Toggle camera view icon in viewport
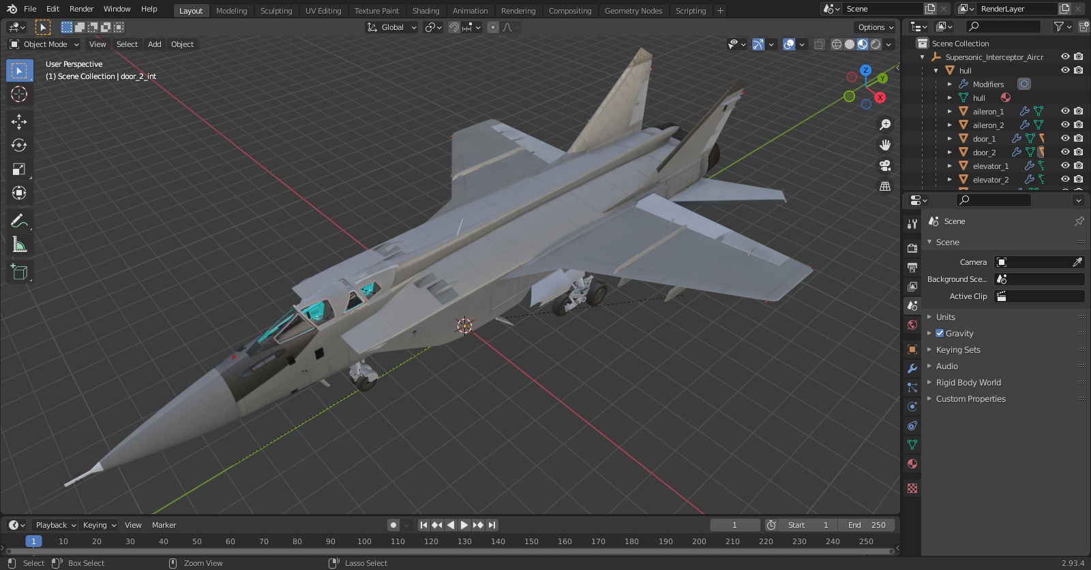Image resolution: width=1091 pixels, height=570 pixels. [x=885, y=165]
